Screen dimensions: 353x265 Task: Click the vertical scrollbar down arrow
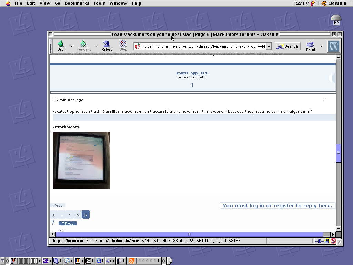pyautogui.click(x=339, y=229)
